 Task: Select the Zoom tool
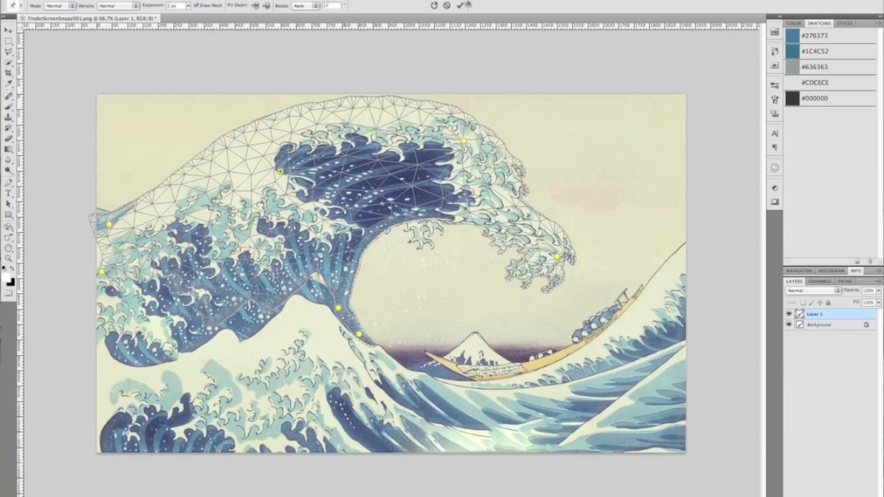pyautogui.click(x=8, y=257)
